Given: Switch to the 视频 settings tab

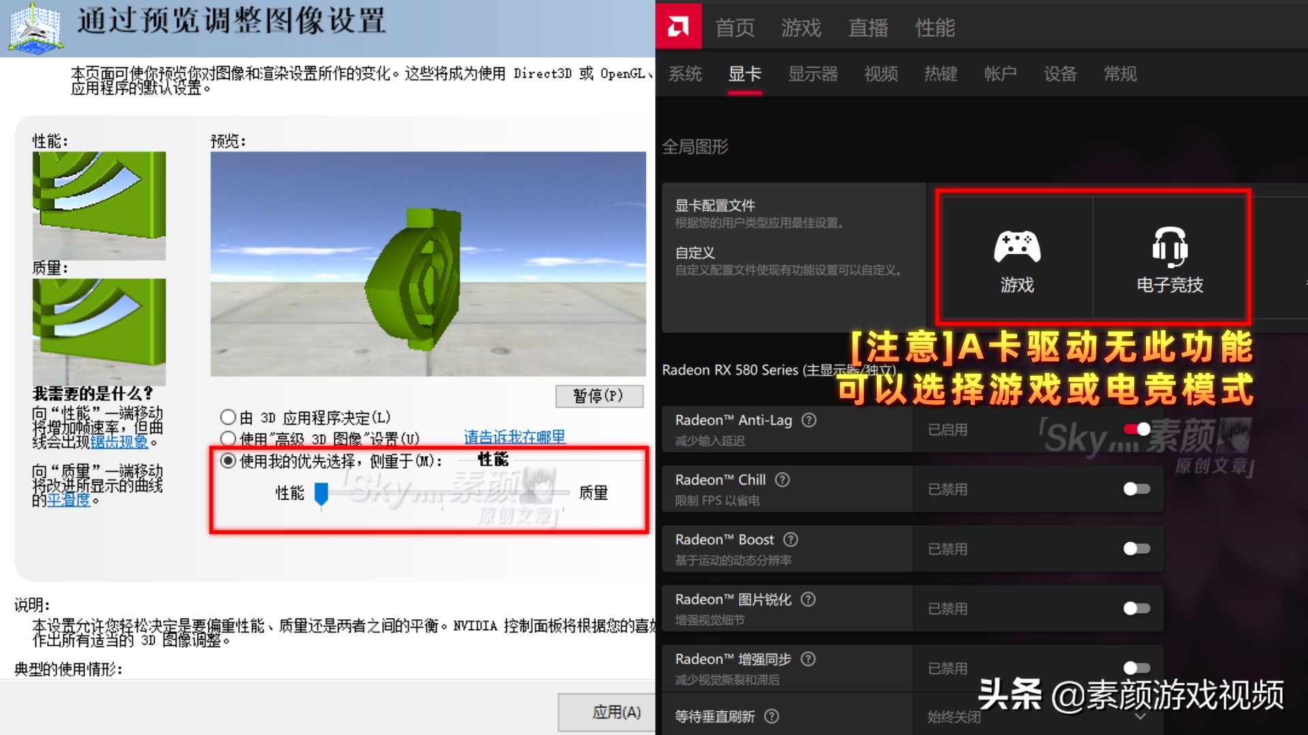Looking at the screenshot, I should pos(881,73).
